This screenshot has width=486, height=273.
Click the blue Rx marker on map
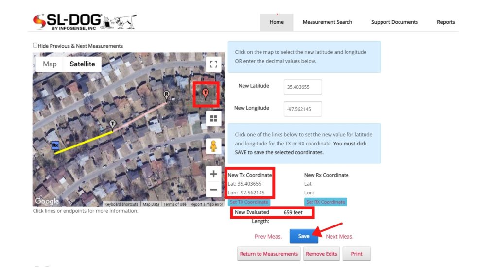click(x=55, y=145)
